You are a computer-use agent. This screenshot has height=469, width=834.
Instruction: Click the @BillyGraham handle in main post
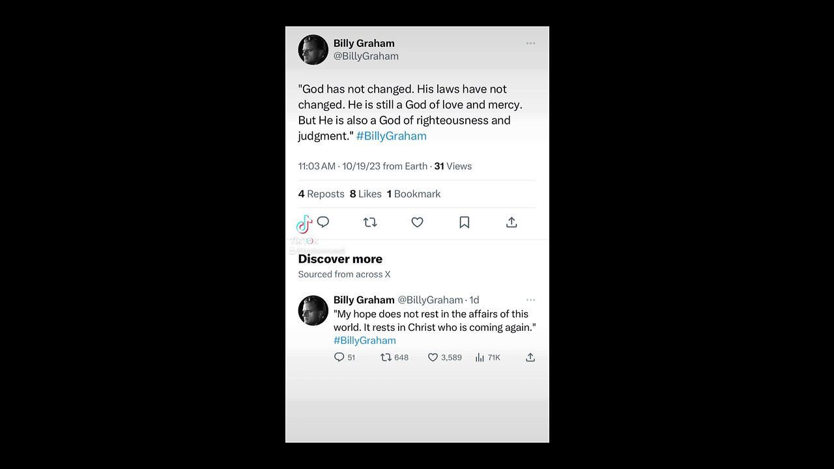(x=366, y=57)
